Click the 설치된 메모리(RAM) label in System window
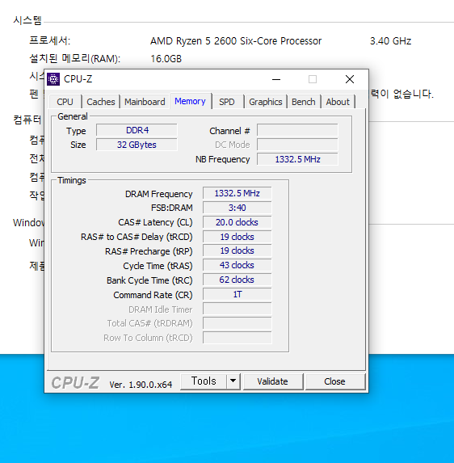The image size is (454, 463). [x=74, y=59]
